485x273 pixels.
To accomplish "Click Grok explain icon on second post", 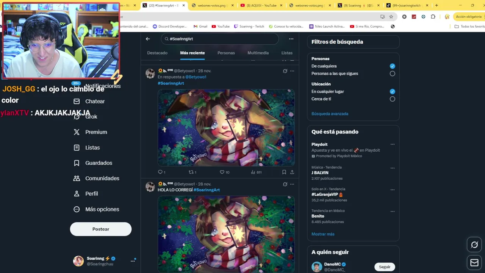I will [x=285, y=184].
